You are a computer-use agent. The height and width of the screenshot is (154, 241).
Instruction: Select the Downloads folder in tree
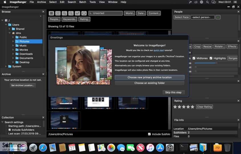click(x=26, y=54)
